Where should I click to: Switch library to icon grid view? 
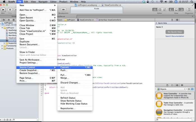(x=189, y=89)
